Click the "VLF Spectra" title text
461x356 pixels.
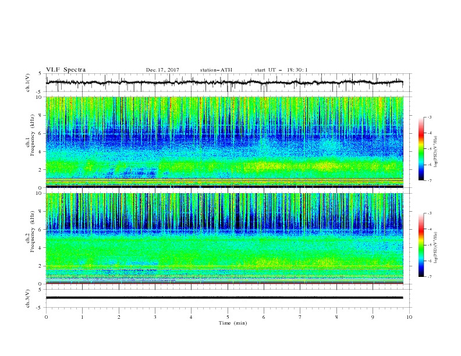click(66, 70)
